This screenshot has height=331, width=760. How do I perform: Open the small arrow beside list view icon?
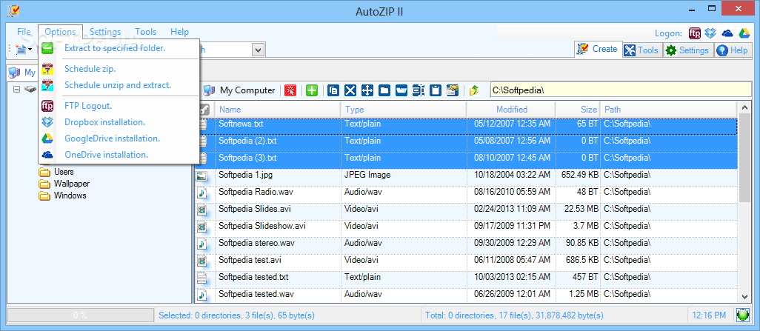(30, 50)
